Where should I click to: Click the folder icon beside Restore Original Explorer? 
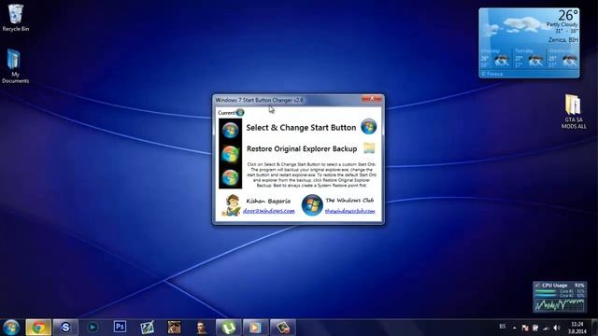coord(369,147)
